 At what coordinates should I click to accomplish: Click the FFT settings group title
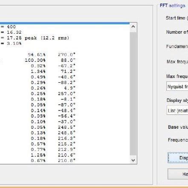[173, 6]
